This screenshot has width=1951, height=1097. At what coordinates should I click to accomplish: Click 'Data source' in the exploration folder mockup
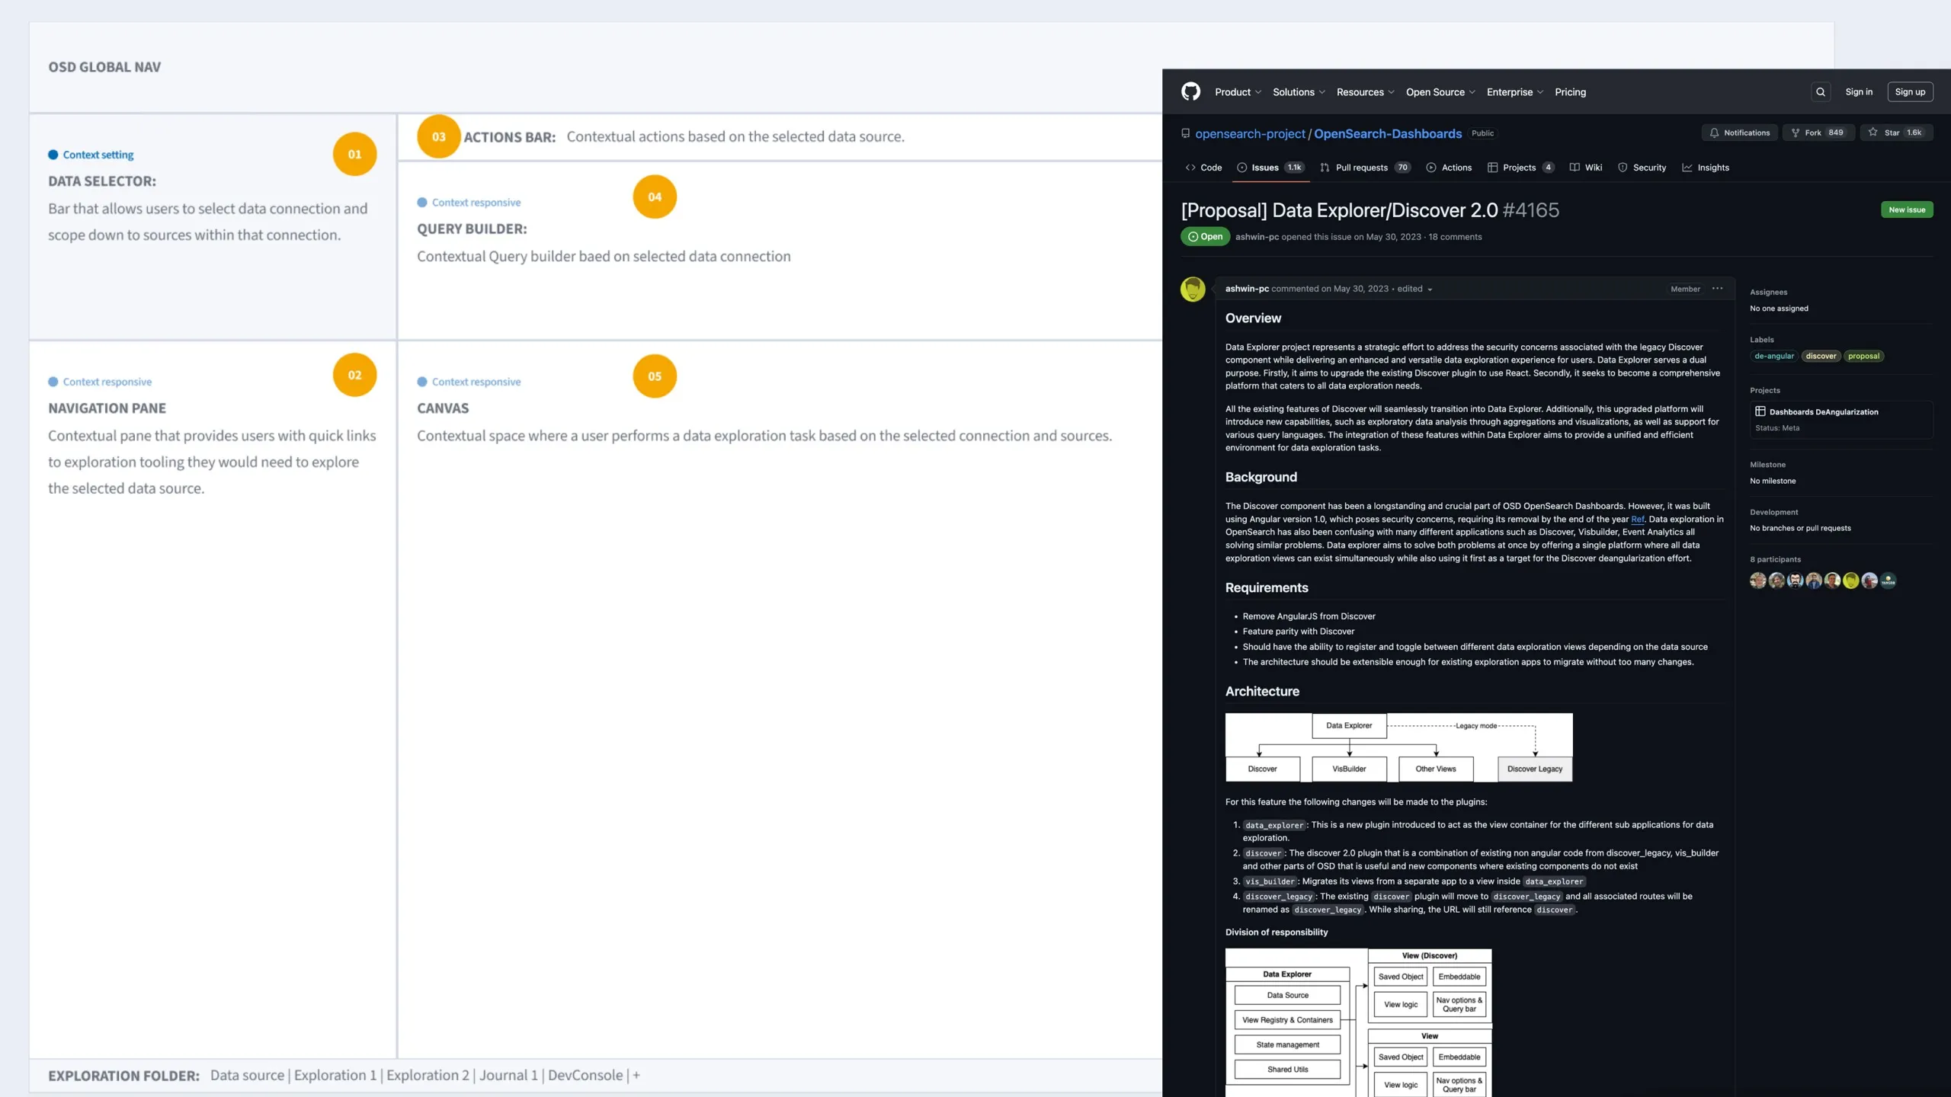tap(247, 1075)
